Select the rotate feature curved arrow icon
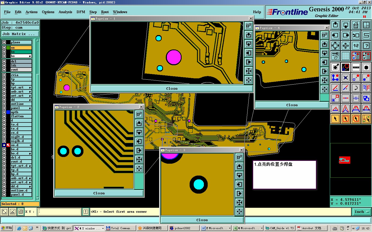This screenshot has height=232, width=372. point(356,88)
